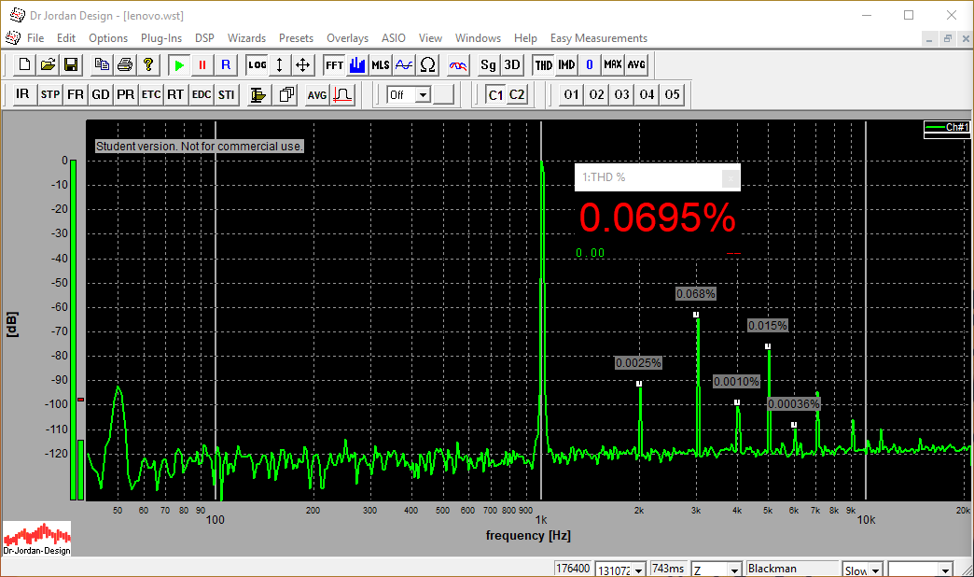Viewport: 974px width, 577px height.
Task: Toggle IMD measurement display
Action: point(566,64)
